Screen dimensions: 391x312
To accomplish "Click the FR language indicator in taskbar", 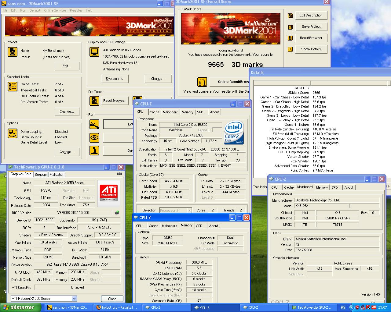I will click(x=343, y=308).
